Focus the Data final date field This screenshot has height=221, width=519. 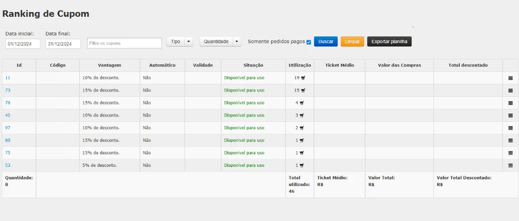(x=63, y=44)
